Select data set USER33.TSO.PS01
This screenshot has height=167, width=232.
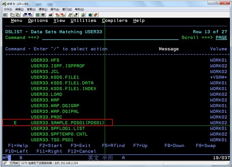(52, 140)
